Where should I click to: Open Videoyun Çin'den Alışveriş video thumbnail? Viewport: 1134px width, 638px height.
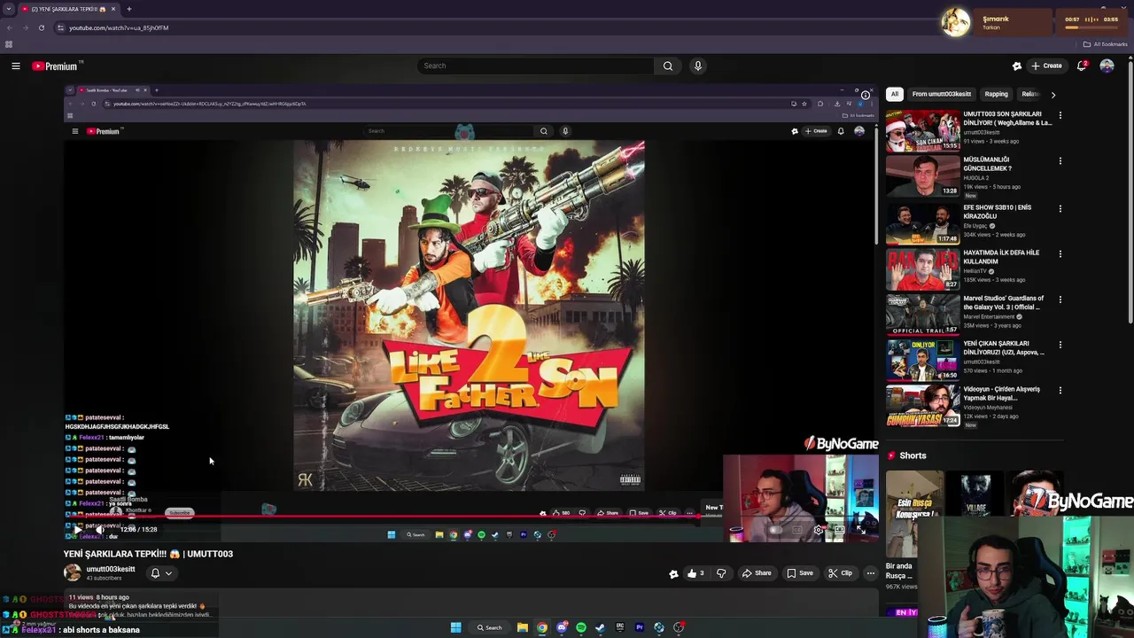922,405
